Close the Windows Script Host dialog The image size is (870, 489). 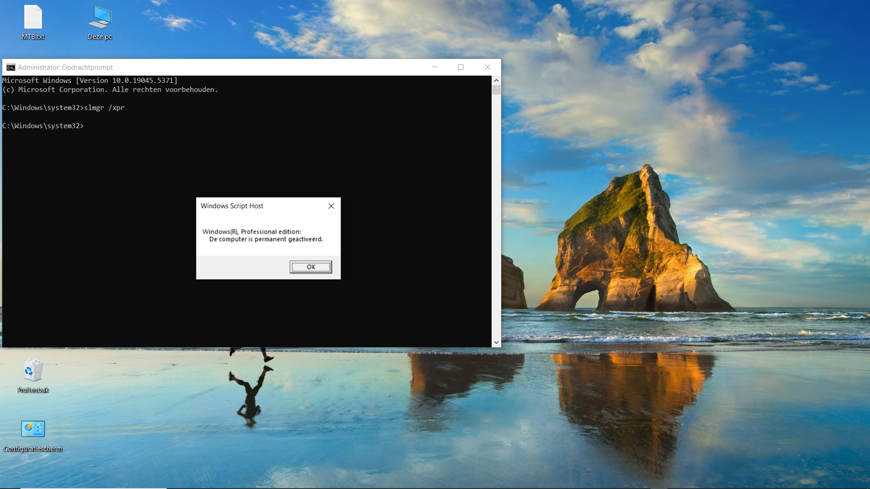331,206
